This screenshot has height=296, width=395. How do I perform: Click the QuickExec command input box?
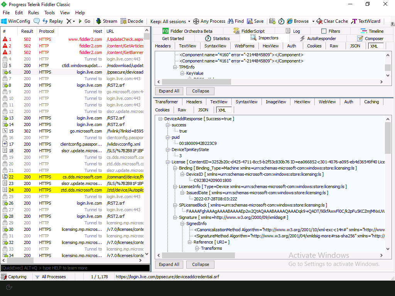click(75, 268)
